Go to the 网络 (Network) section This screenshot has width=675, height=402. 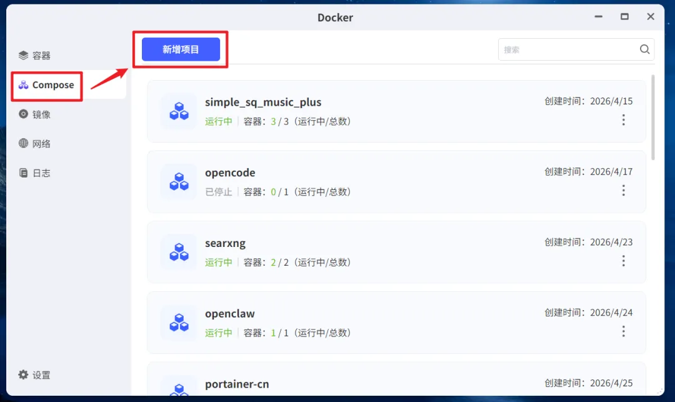69,143
